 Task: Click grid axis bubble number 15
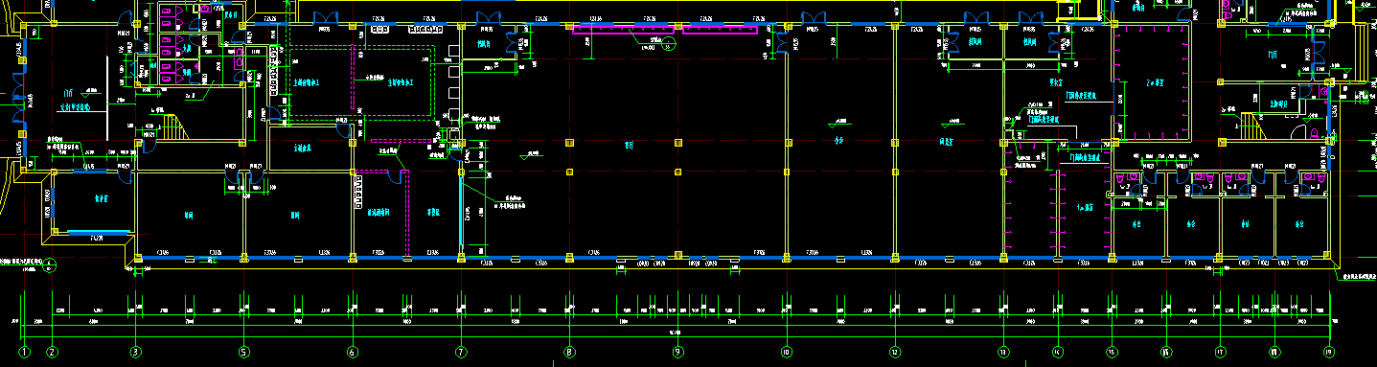pos(1112,352)
